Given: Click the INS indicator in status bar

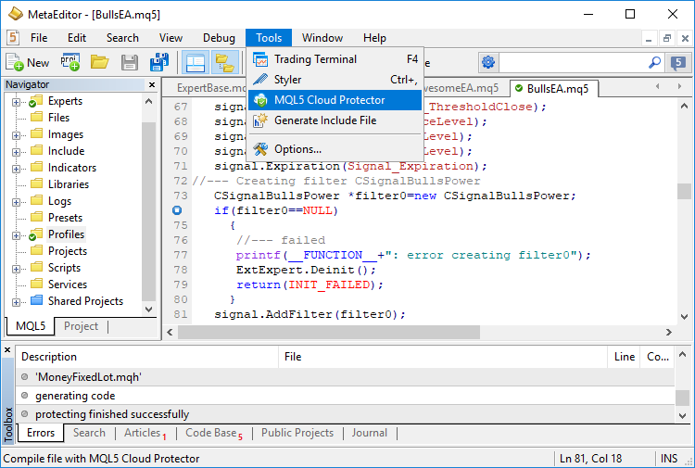Looking at the screenshot, I should click(x=669, y=458).
